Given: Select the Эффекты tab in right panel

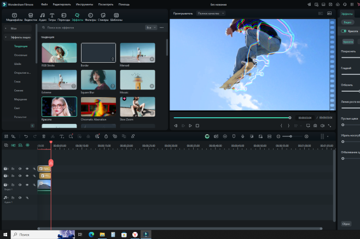Looking at the screenshot, I should (347, 14).
